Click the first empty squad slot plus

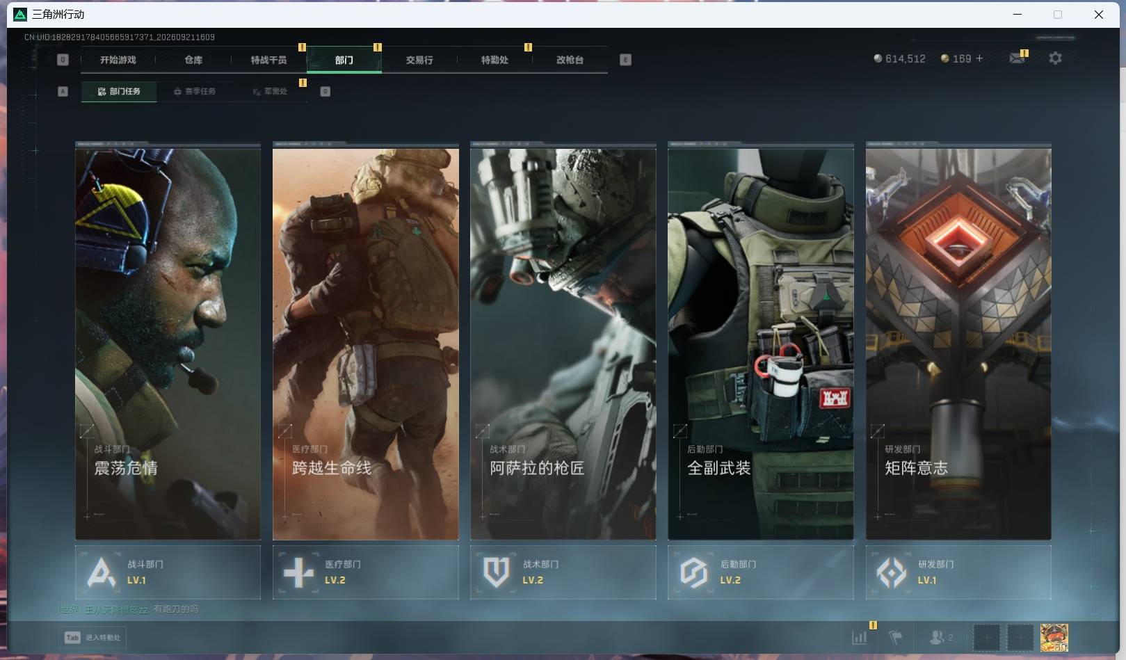pyautogui.click(x=986, y=637)
